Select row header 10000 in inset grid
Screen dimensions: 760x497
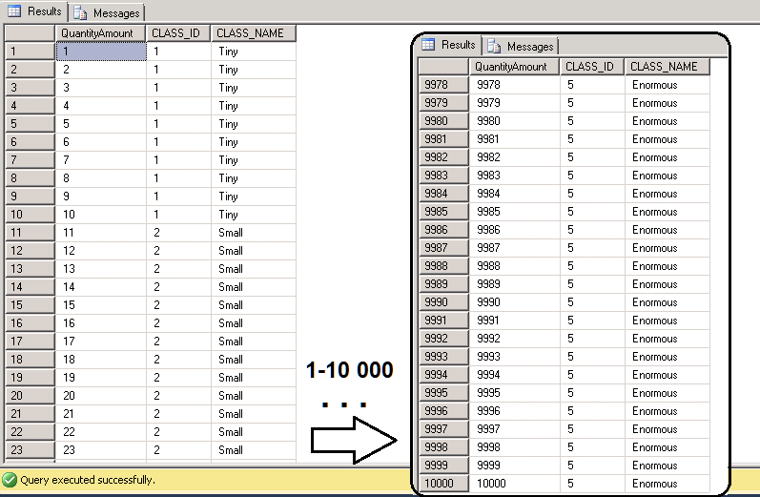(443, 484)
